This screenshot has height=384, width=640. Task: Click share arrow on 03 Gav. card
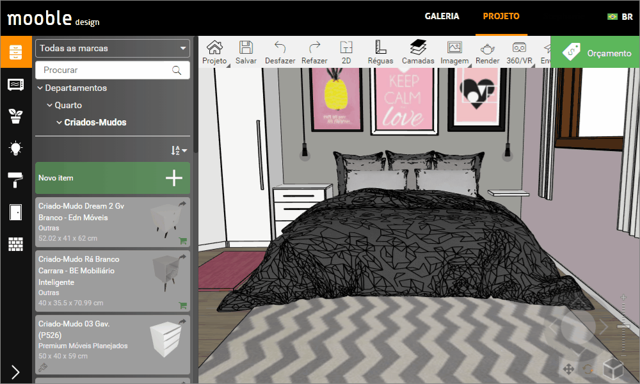point(182,321)
